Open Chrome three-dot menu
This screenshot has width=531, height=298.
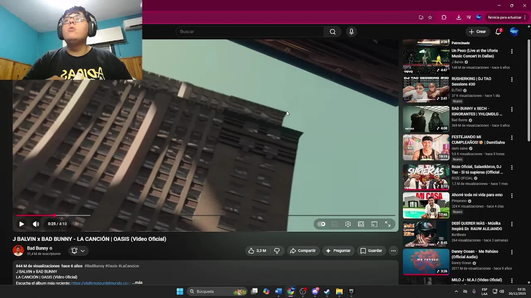(525, 17)
